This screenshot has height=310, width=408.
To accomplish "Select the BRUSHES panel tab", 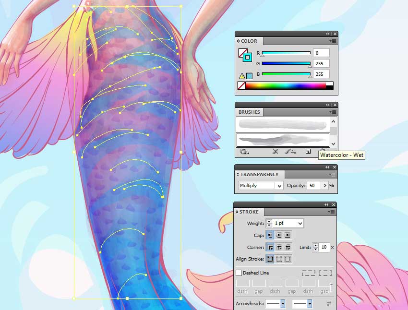I will click(x=249, y=112).
